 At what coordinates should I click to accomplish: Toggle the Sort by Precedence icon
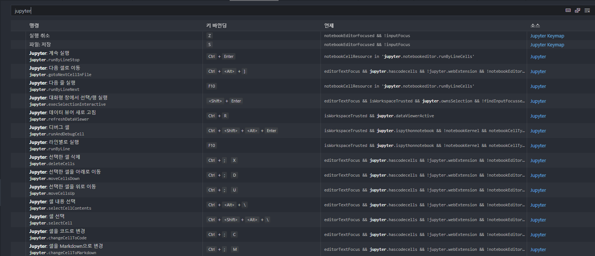[578, 10]
